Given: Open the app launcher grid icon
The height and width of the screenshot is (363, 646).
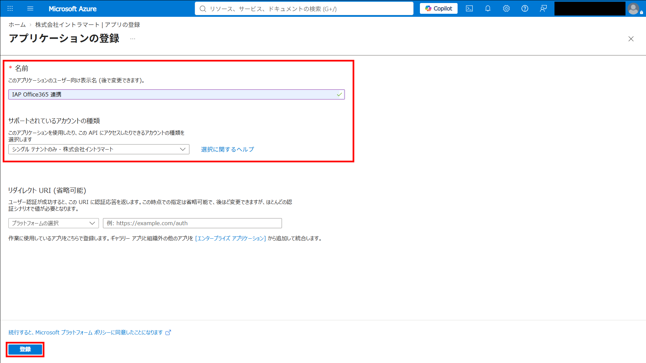Looking at the screenshot, I should pos(10,8).
